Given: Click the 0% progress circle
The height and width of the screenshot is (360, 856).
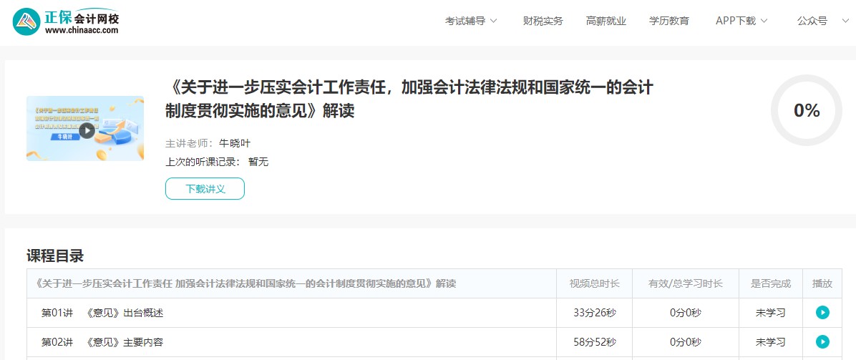Looking at the screenshot, I should tap(807, 110).
